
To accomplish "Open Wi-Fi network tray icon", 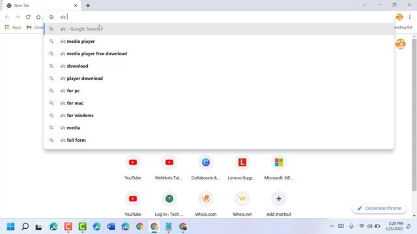I will pos(362,226).
